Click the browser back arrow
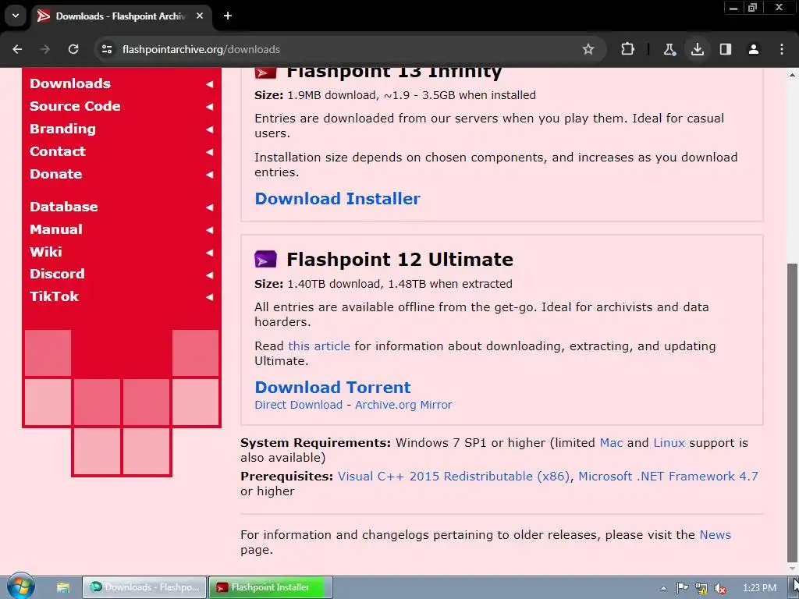 pos(17,49)
